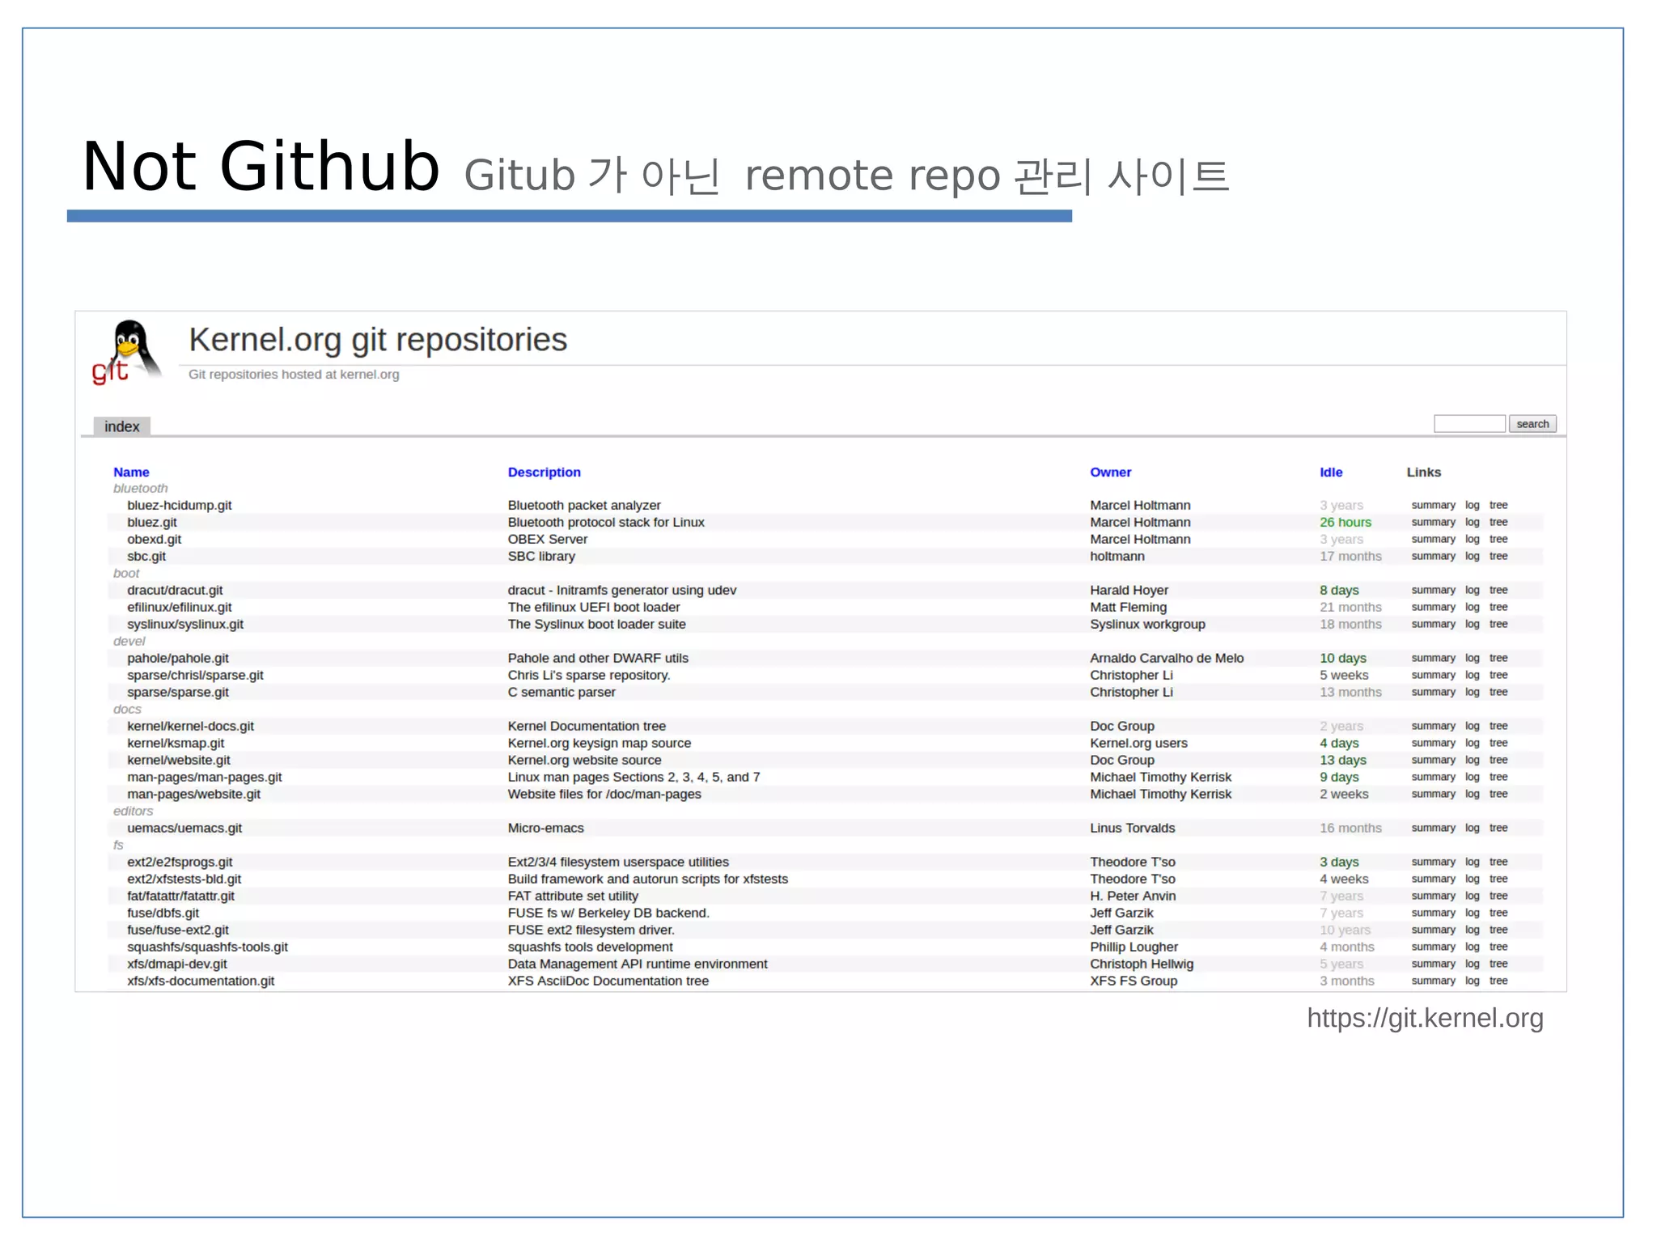Viewport: 1657px width, 1242px height.
Task: Click tree link for efilinux.git row
Action: pos(1498,608)
